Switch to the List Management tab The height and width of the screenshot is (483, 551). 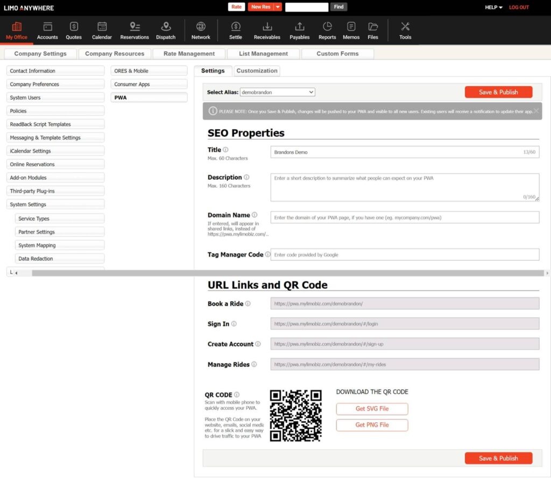(264, 54)
